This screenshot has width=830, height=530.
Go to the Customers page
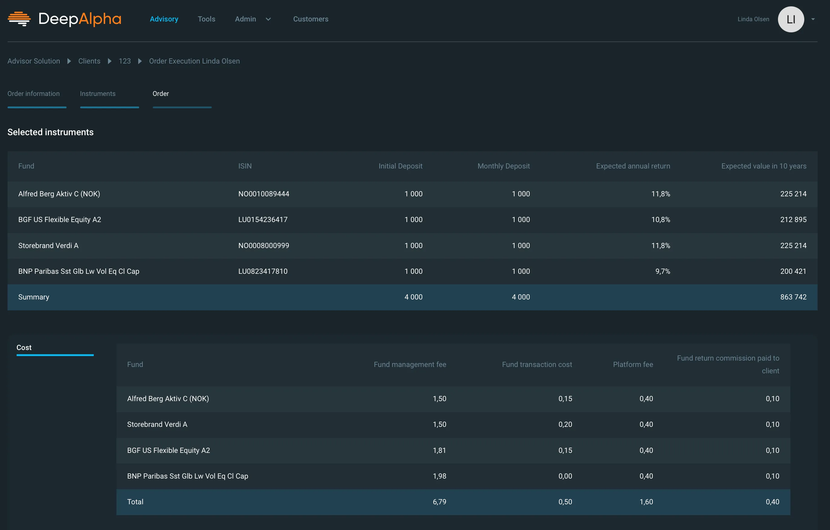click(x=311, y=19)
